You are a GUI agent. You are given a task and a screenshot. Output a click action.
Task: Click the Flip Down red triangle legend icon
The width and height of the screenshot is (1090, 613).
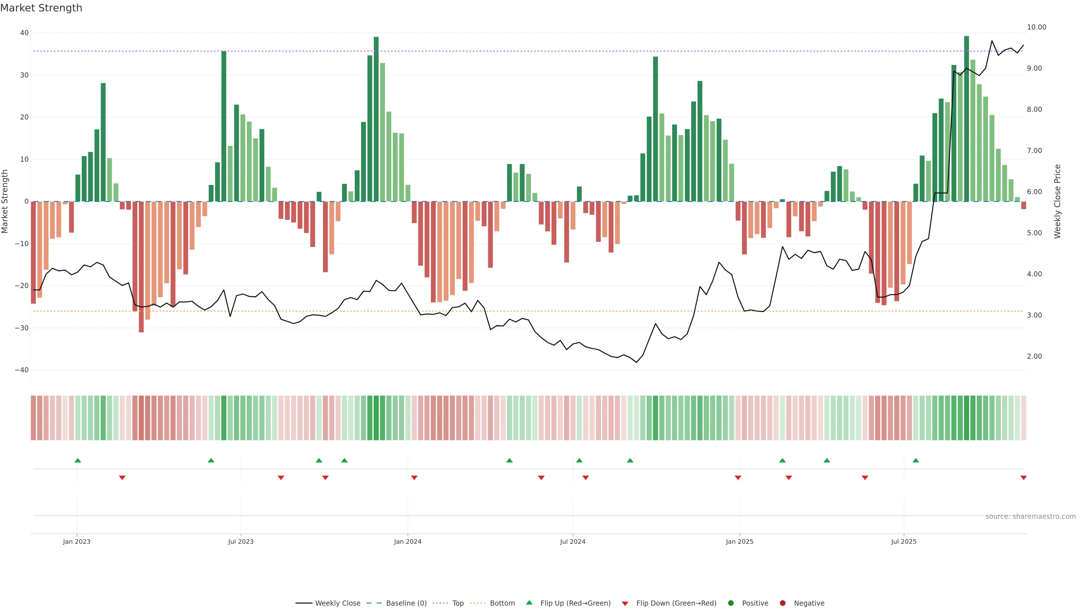click(x=625, y=604)
